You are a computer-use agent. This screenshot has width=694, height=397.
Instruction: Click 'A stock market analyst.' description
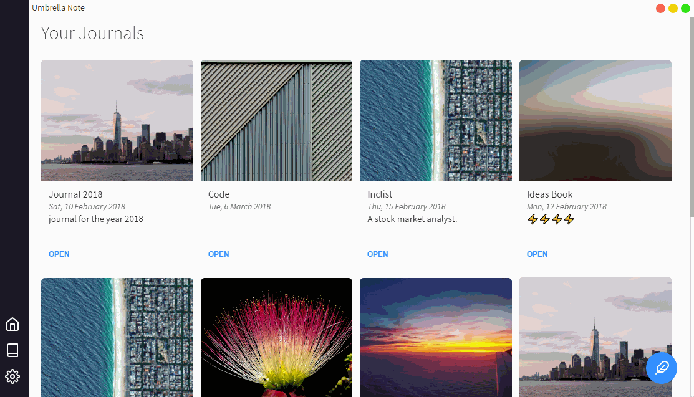point(412,219)
